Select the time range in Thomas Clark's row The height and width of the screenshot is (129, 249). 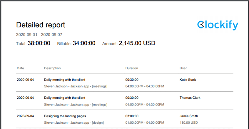pyautogui.click(x=145, y=104)
